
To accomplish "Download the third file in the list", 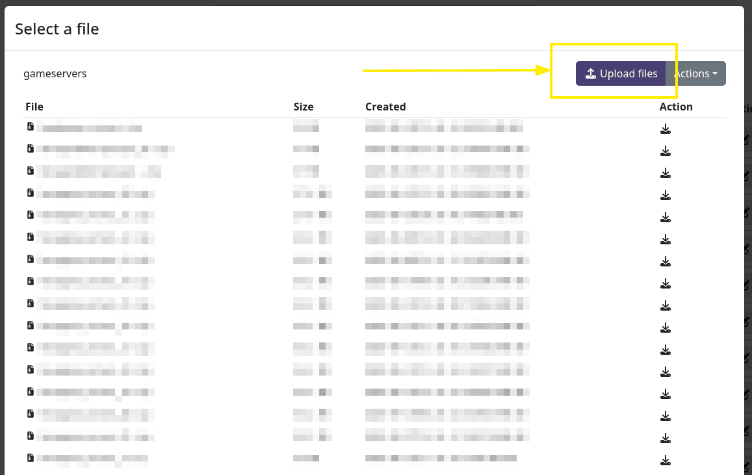I will tap(665, 173).
